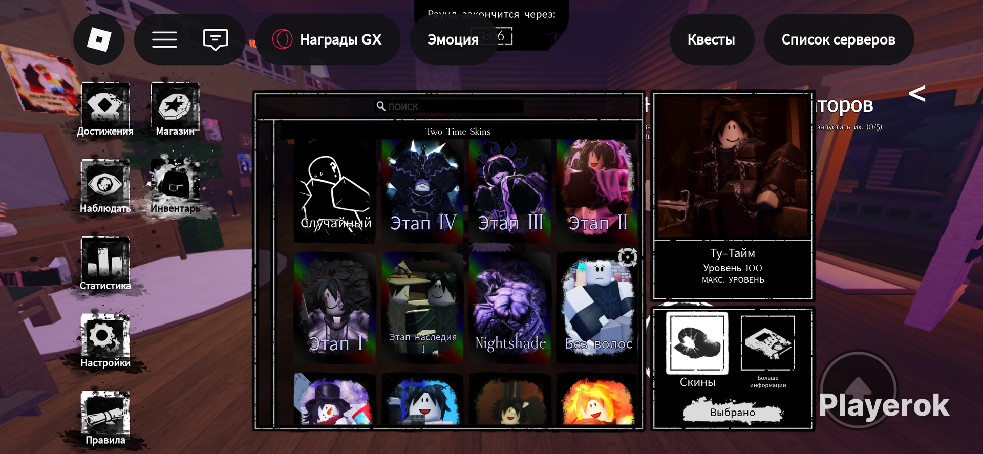Viewport: 983px width, 454px height.
Task: Select the Этап IV skin
Action: pos(423,190)
